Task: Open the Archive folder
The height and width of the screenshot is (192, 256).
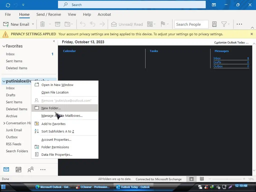Action: (x=11, y=116)
